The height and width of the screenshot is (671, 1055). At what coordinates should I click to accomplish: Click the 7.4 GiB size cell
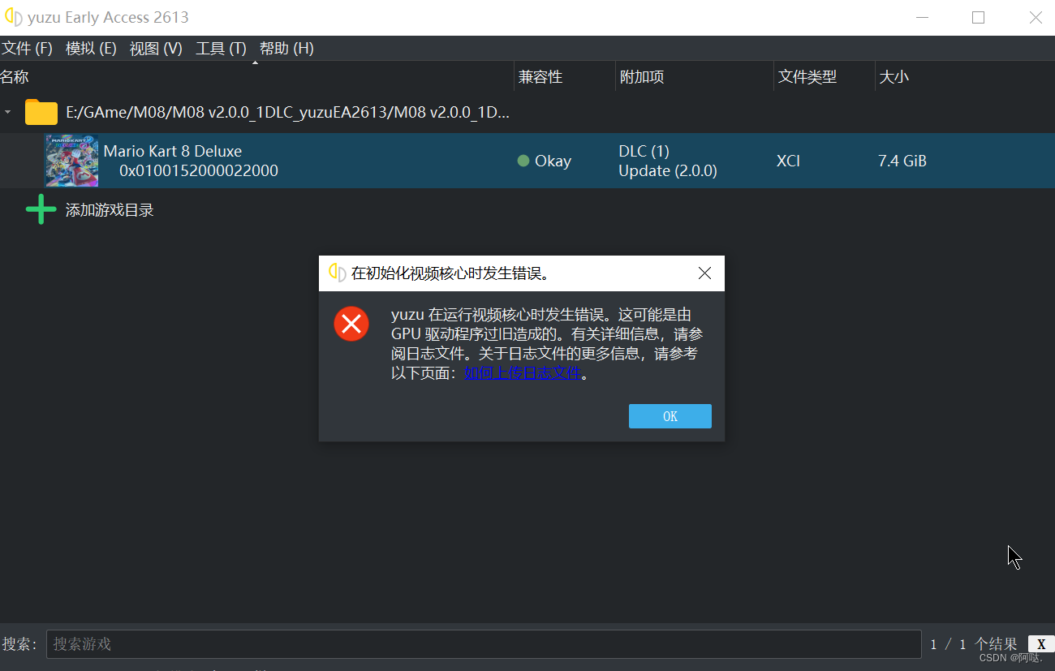pyautogui.click(x=902, y=161)
